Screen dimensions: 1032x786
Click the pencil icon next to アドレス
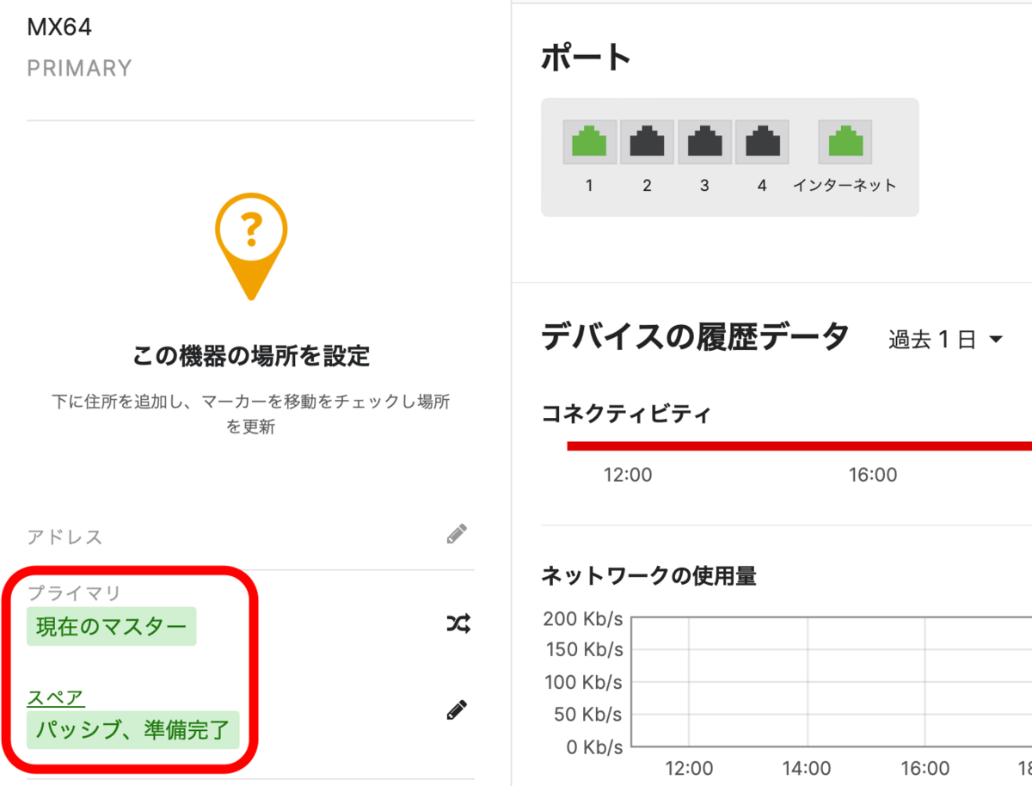coord(458,534)
